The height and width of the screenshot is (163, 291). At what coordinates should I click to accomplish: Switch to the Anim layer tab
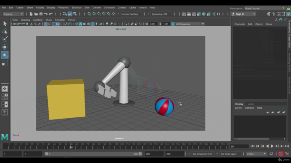tap(251, 104)
